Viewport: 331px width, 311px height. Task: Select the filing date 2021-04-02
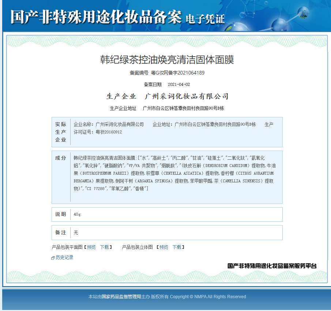(179, 84)
